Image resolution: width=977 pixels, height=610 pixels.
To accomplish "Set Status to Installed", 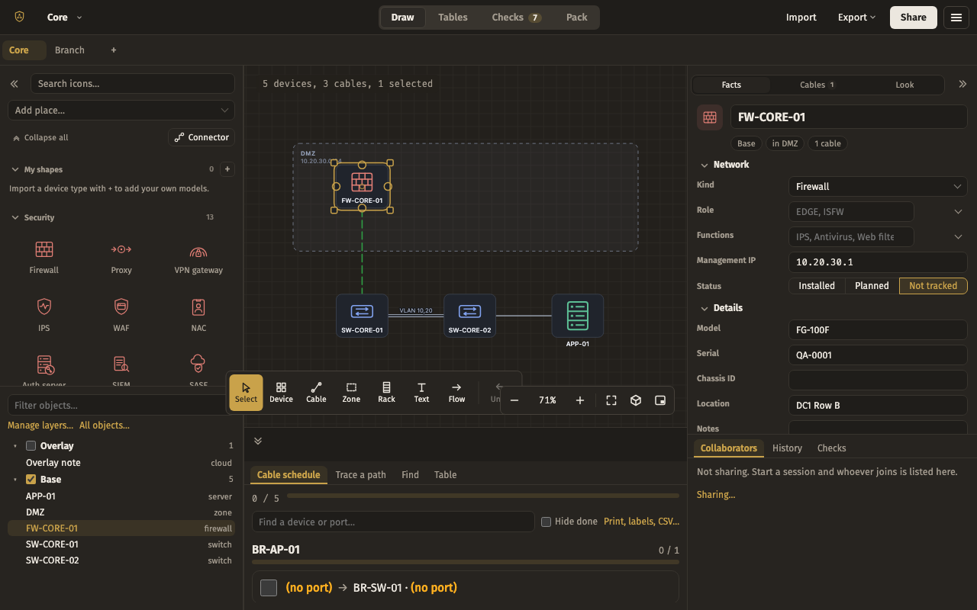I will tap(817, 286).
